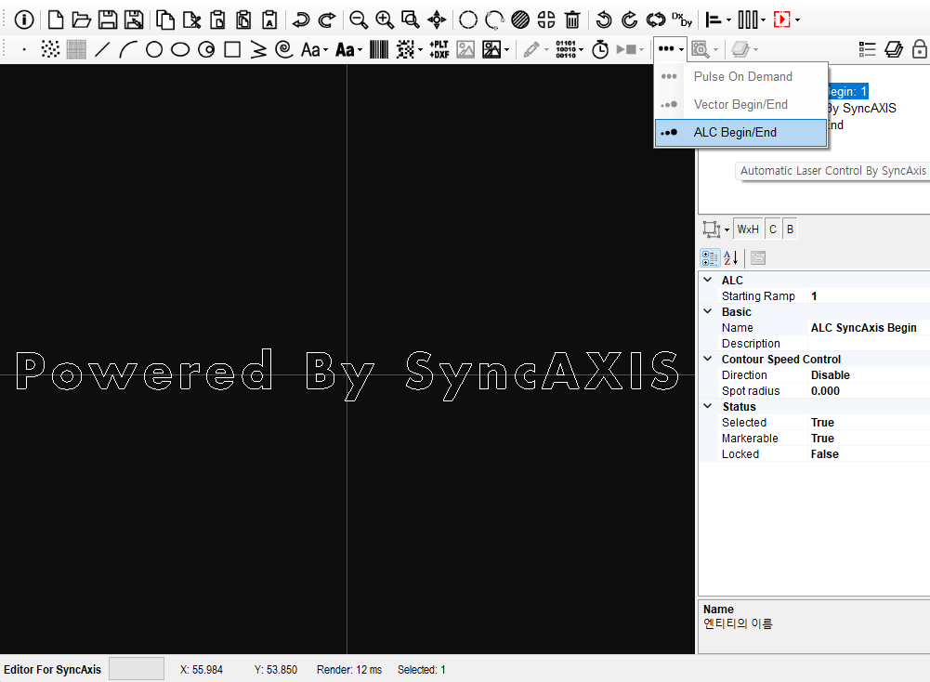Switch to alphabetical property sort
This screenshot has height=682, width=930.
pyautogui.click(x=730, y=258)
